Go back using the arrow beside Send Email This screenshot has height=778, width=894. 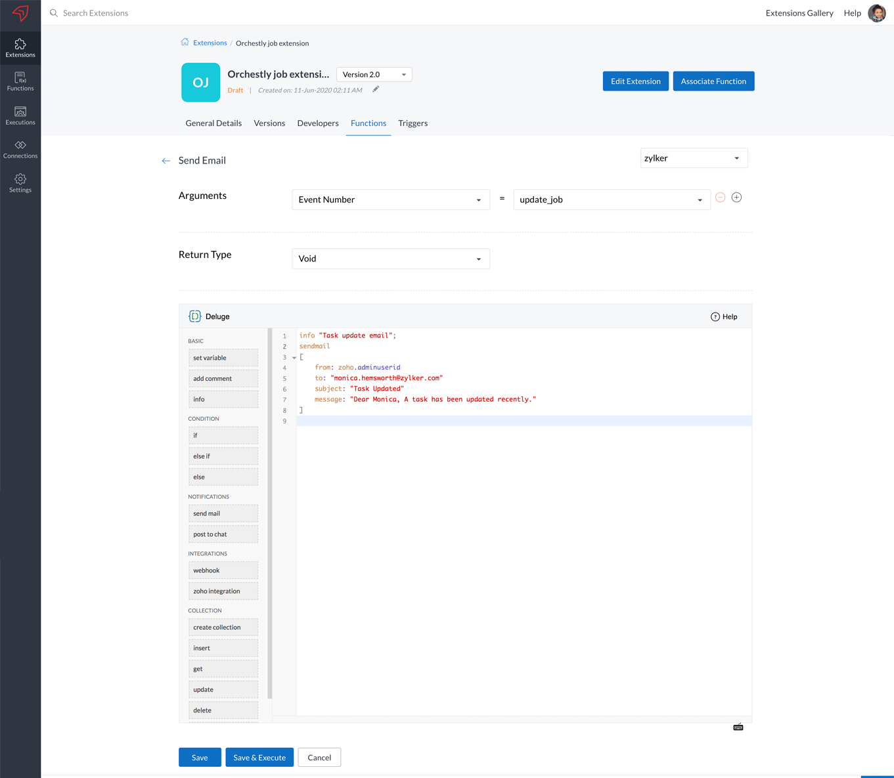(166, 161)
